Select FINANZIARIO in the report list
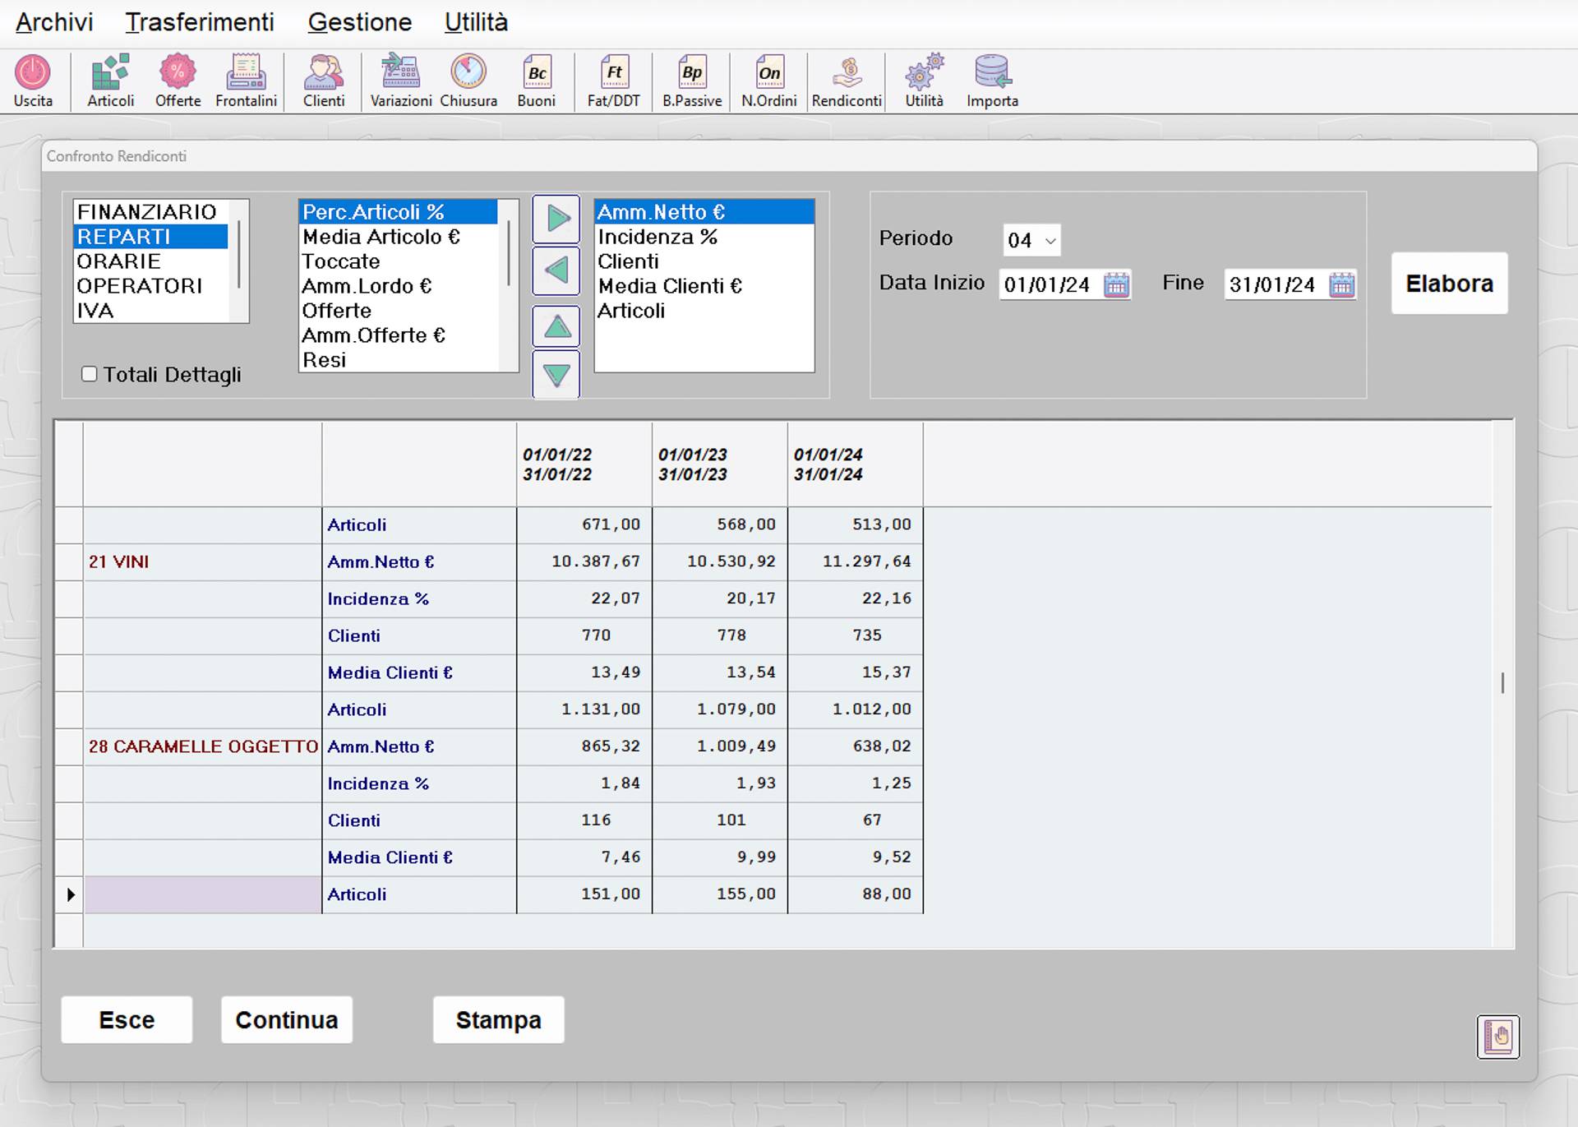The height and width of the screenshot is (1127, 1578). coord(150,212)
